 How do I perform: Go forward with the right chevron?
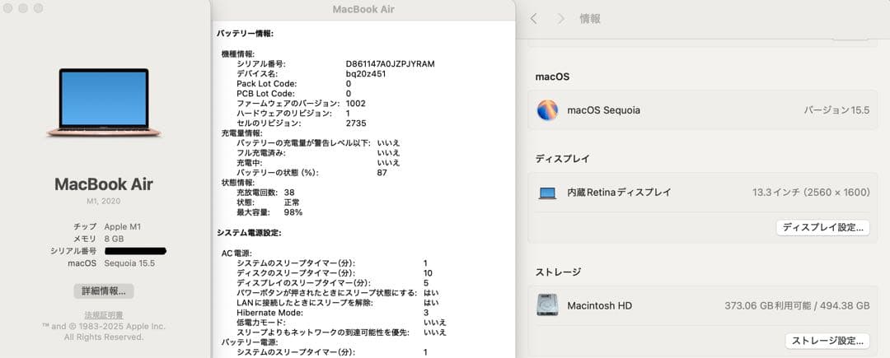point(560,19)
